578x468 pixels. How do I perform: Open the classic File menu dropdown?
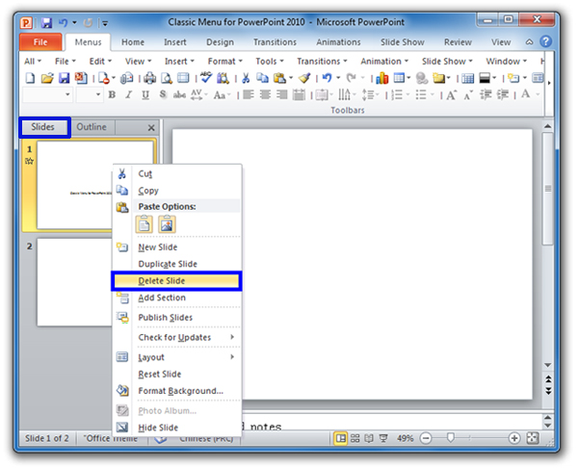click(66, 62)
